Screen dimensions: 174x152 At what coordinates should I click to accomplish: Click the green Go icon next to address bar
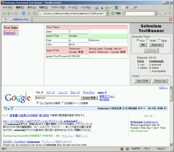pos(113,13)
